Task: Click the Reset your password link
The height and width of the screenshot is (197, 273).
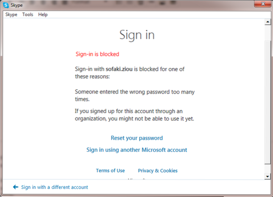Action: coord(136,138)
